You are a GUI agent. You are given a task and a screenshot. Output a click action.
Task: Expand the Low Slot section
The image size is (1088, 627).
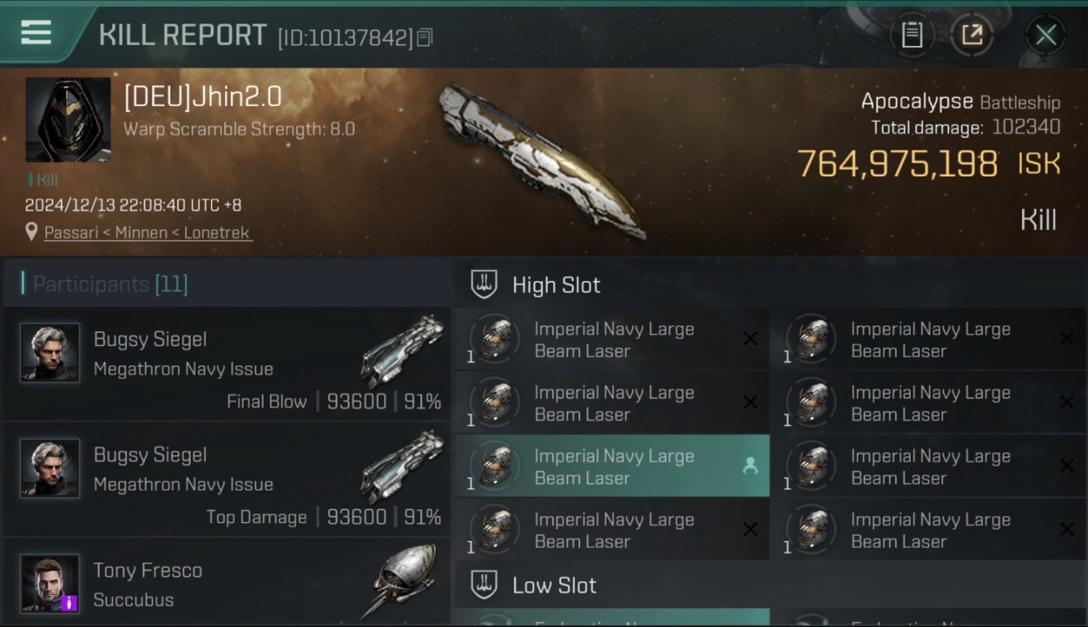[x=771, y=585]
